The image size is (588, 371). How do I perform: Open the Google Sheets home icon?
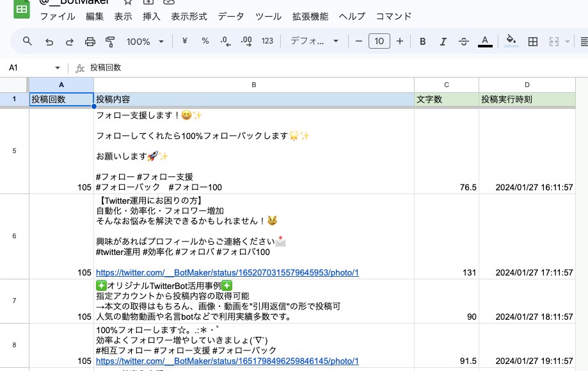point(22,8)
